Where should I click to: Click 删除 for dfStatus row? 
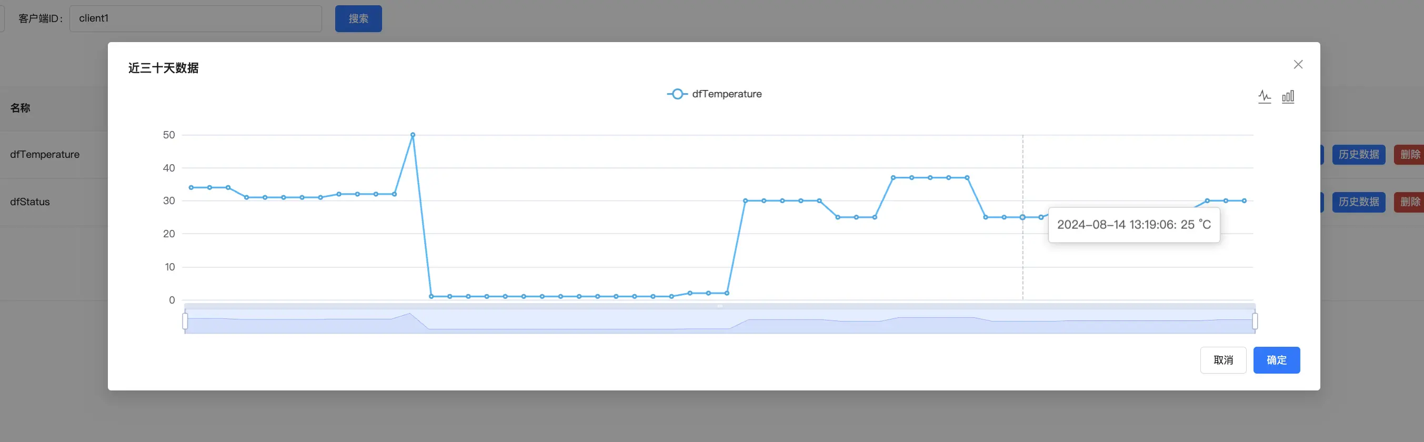[x=1409, y=202]
